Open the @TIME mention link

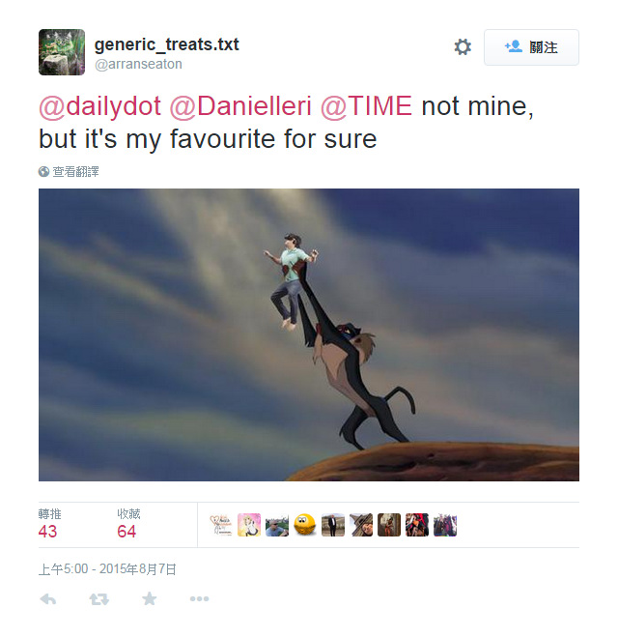click(x=366, y=107)
